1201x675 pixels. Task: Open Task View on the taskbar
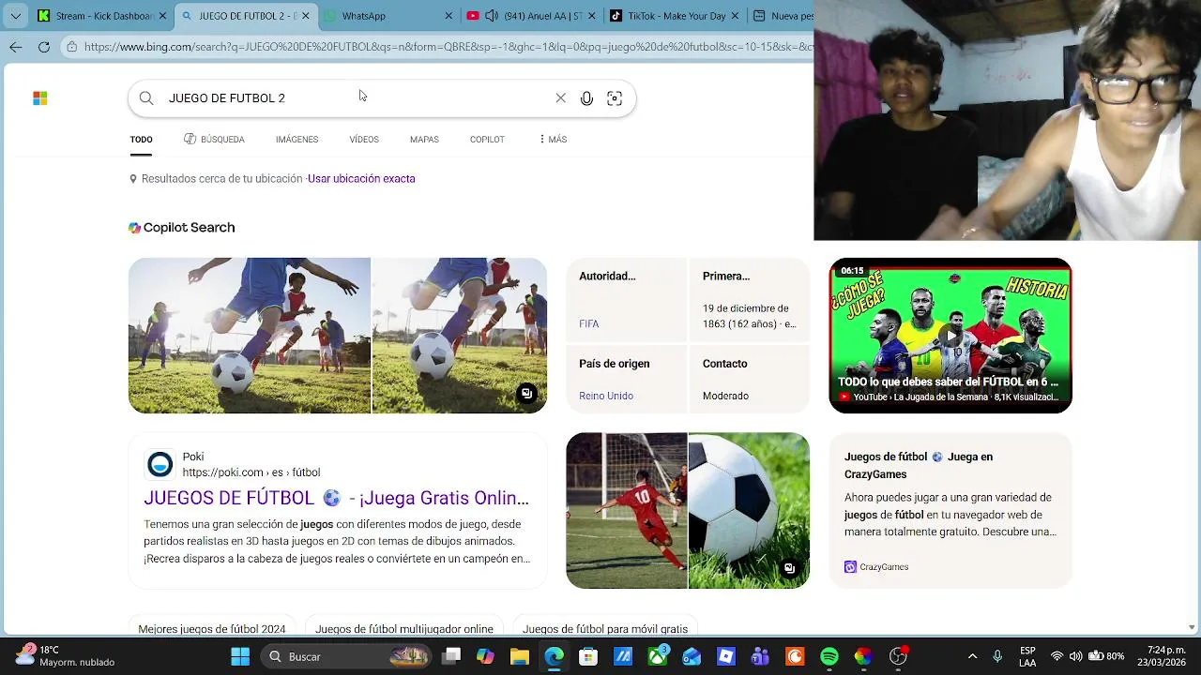point(451,657)
